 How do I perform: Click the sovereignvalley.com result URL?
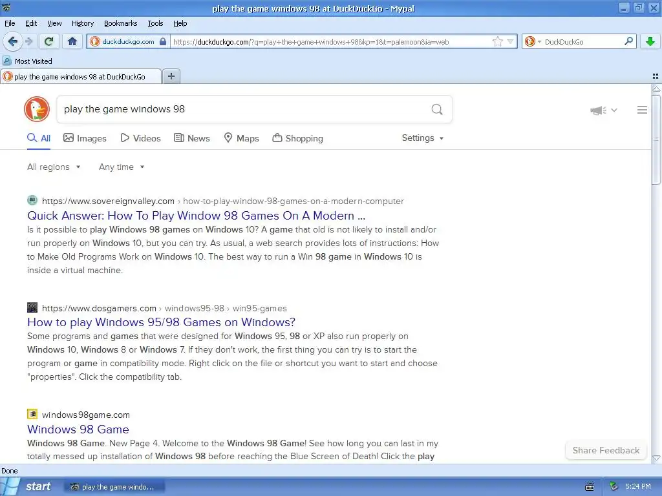click(223, 201)
